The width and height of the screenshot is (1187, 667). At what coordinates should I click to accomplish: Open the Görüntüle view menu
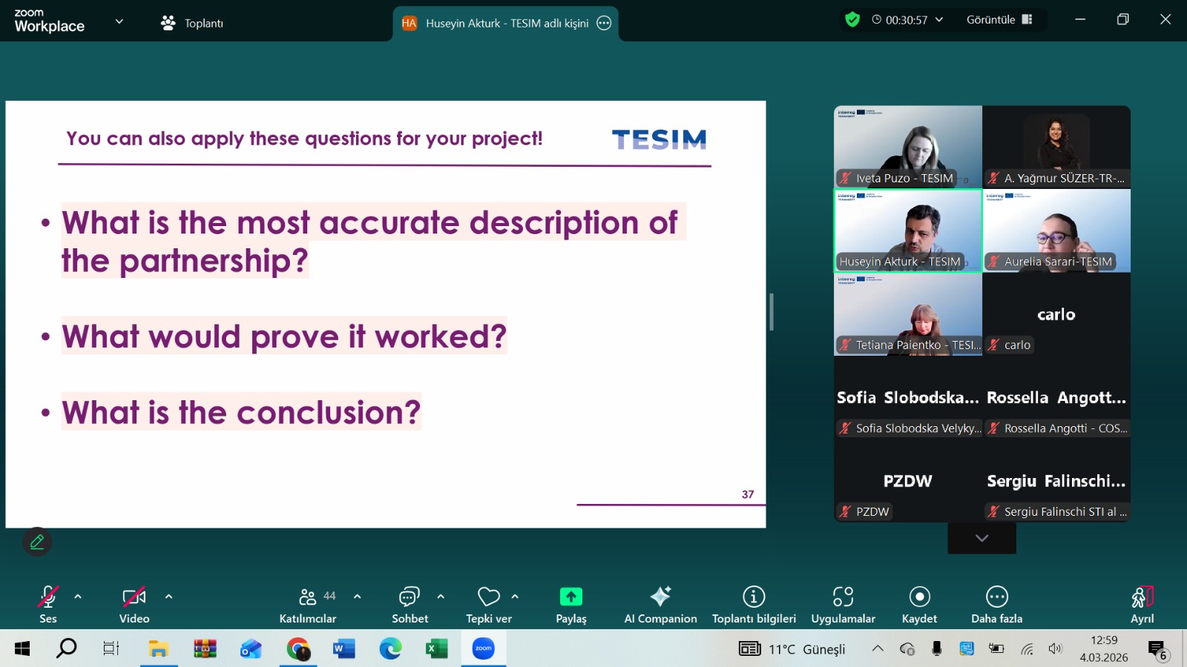(999, 20)
